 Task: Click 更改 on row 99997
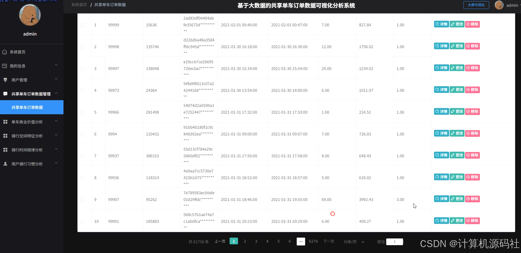click(457, 68)
